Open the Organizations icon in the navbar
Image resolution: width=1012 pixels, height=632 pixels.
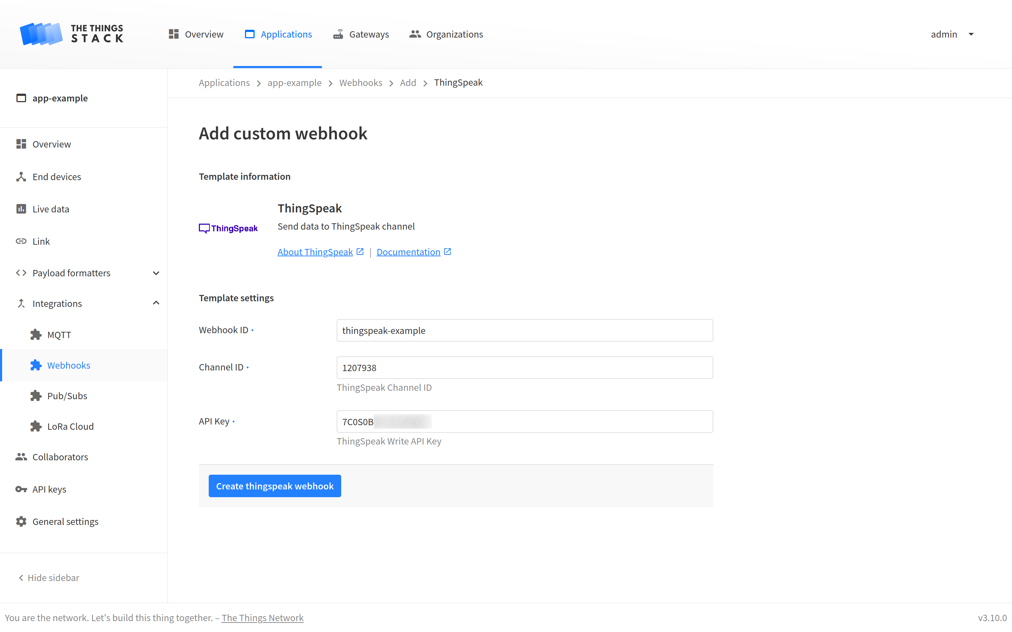click(x=415, y=34)
